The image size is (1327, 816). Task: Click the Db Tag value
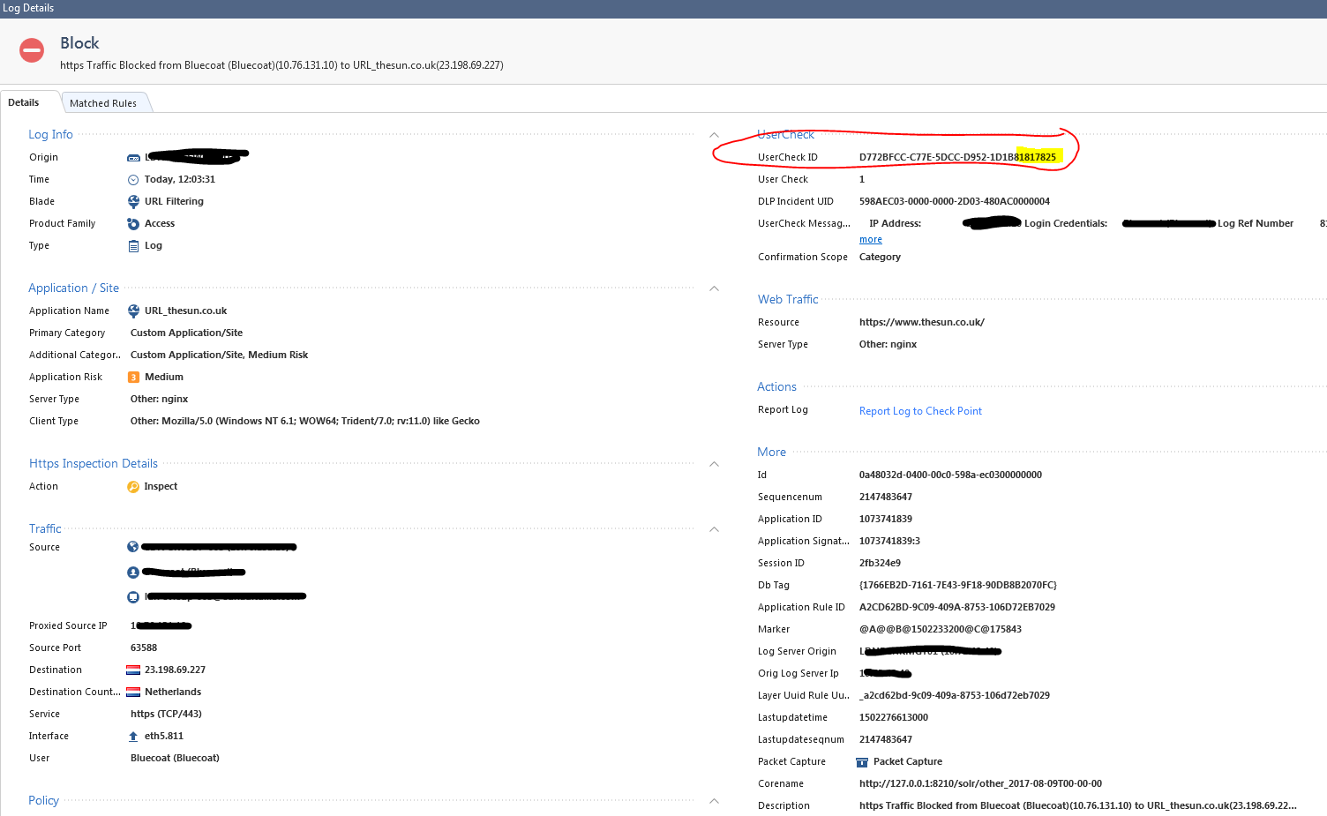tap(958, 586)
